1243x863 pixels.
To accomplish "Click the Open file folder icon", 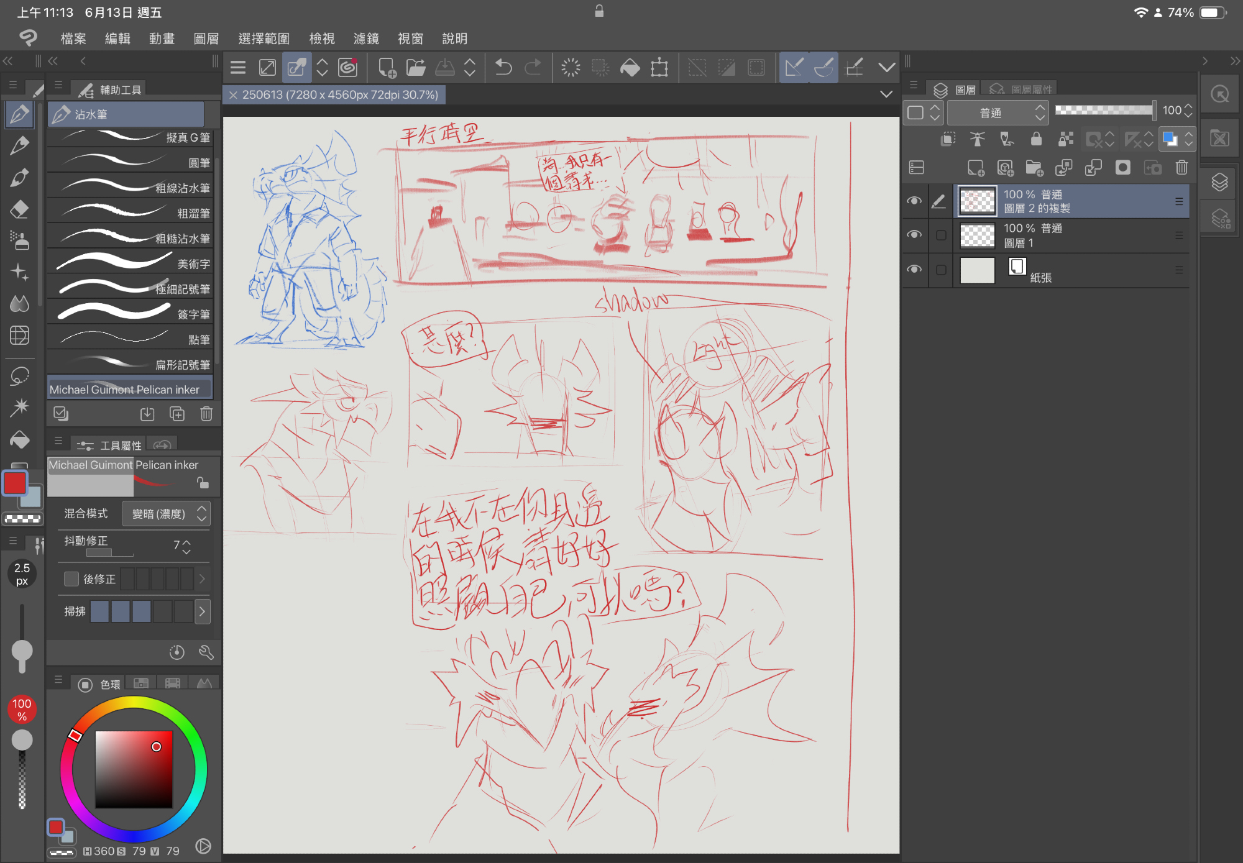I will coord(416,67).
